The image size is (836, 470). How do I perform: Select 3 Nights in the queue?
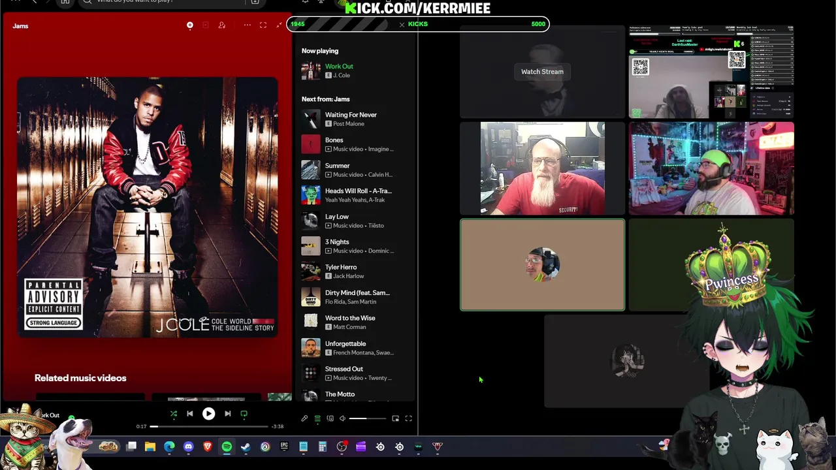337,242
